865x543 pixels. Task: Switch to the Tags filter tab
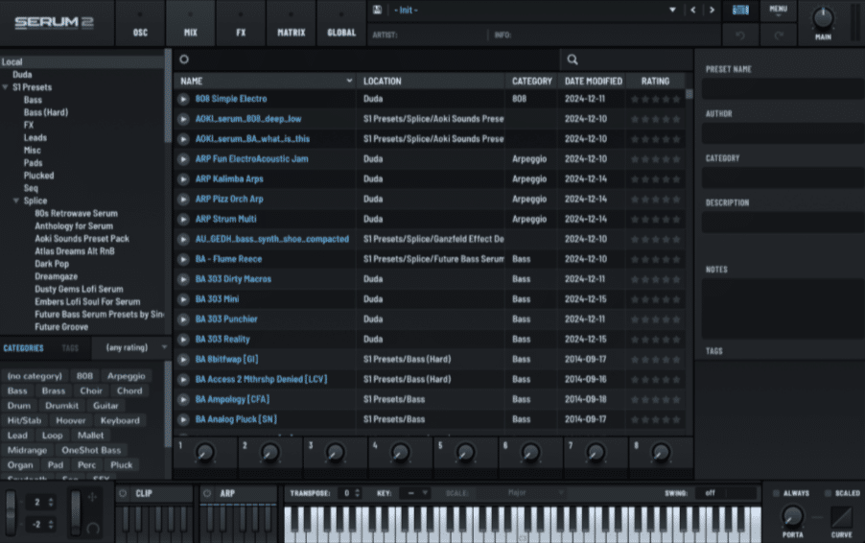pyautogui.click(x=70, y=348)
